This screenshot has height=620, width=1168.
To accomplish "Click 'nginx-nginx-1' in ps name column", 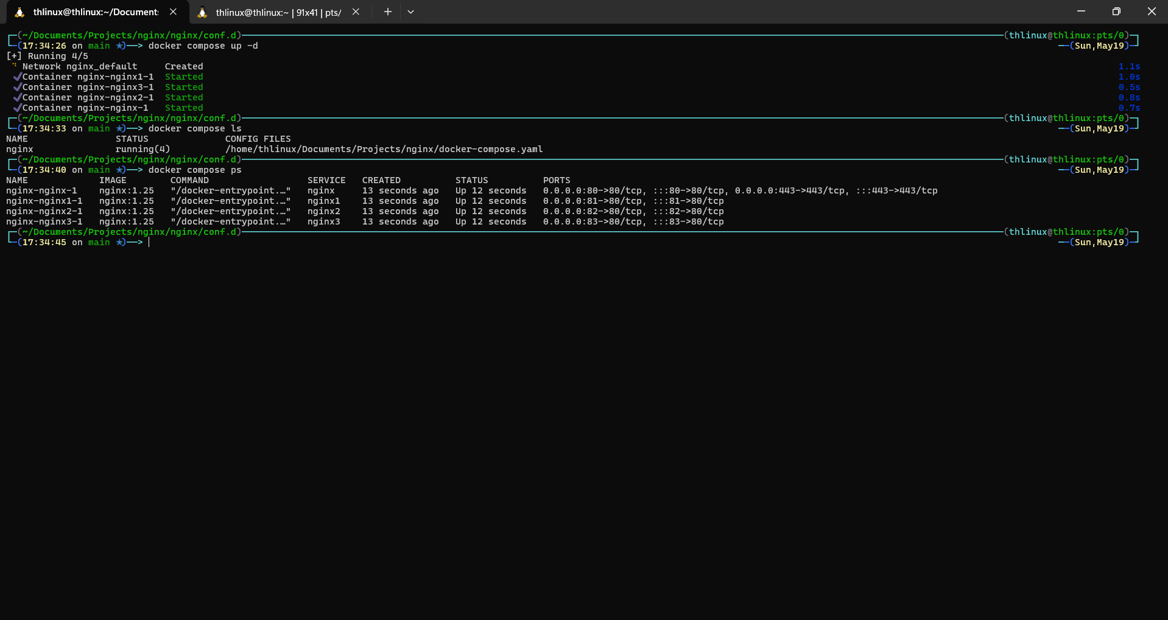I will (x=41, y=191).
